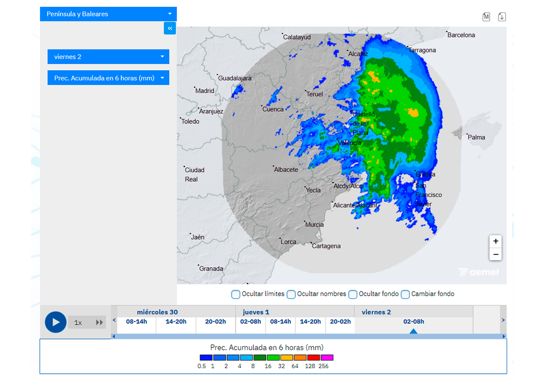This screenshot has width=545, height=383.
Task: Open the Prec. Acumulada en 6 horas dropdown
Action: (x=108, y=78)
